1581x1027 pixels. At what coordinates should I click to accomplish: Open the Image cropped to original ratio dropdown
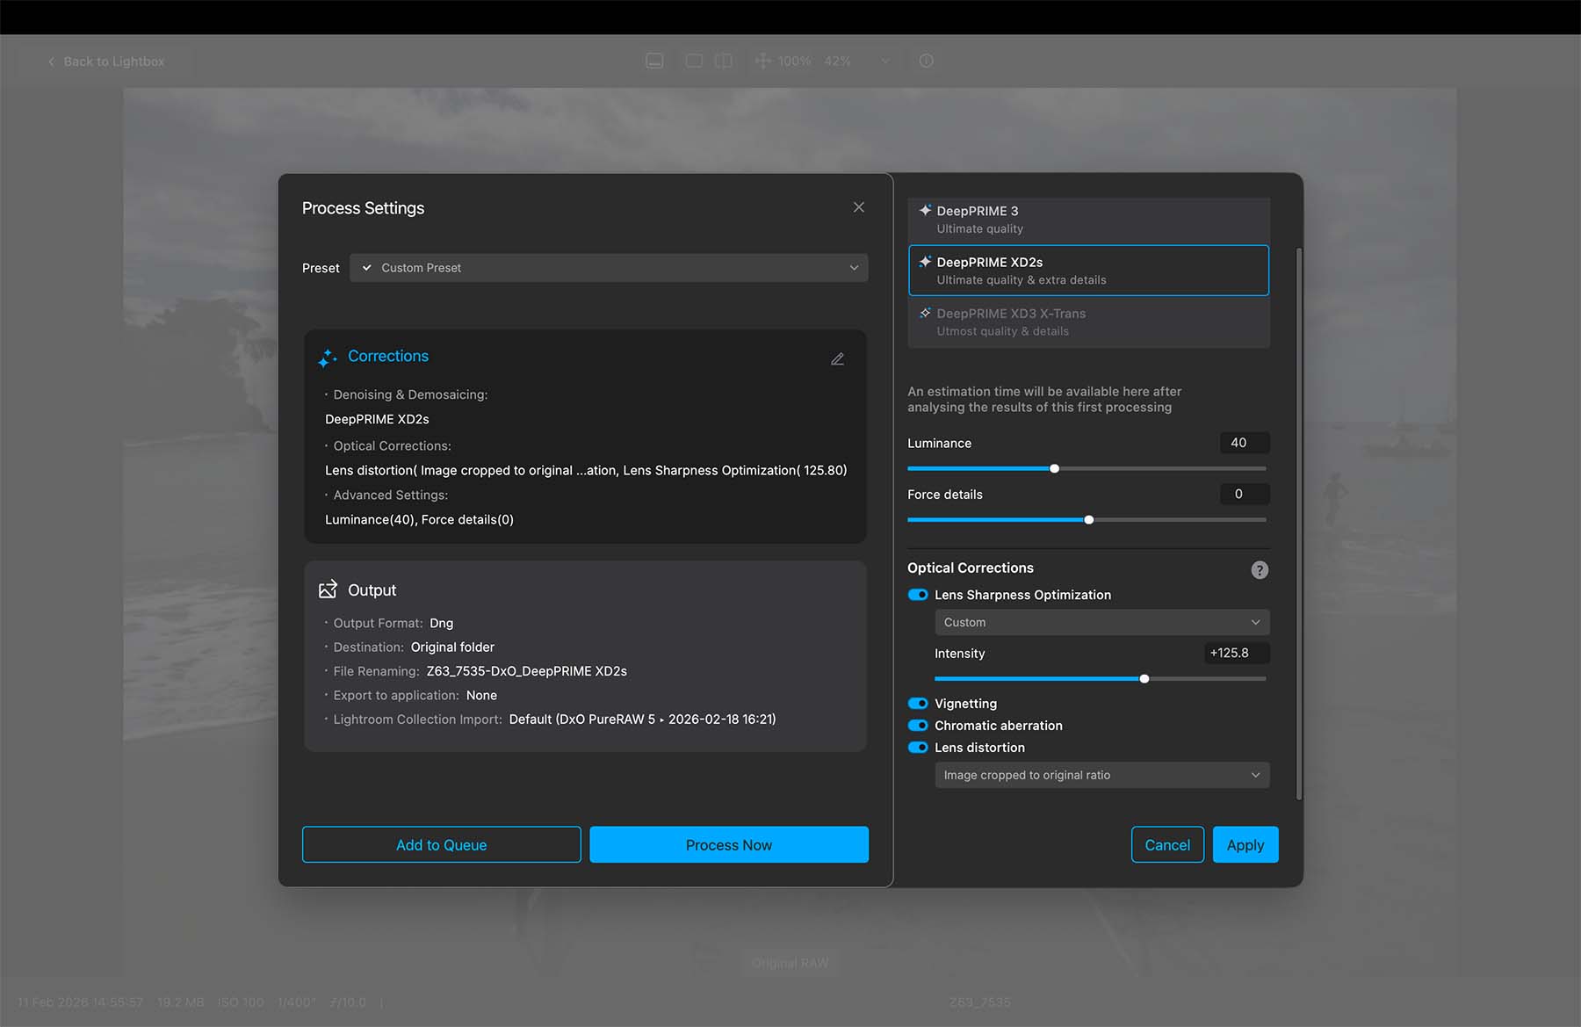(x=1101, y=775)
